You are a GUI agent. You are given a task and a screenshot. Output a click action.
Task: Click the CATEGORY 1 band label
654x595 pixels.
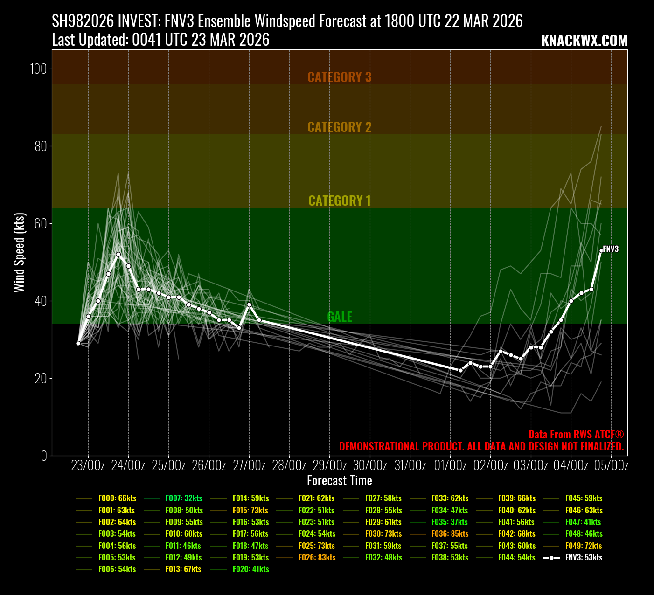click(339, 201)
